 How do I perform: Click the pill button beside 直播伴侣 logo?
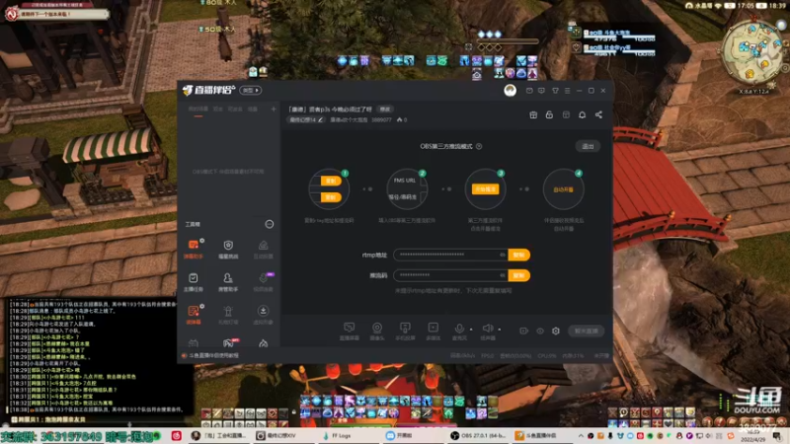click(251, 90)
